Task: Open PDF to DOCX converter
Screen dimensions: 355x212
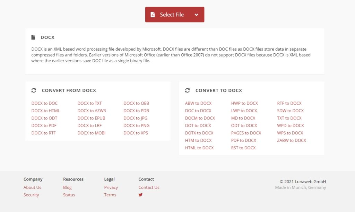Action: click(x=243, y=140)
